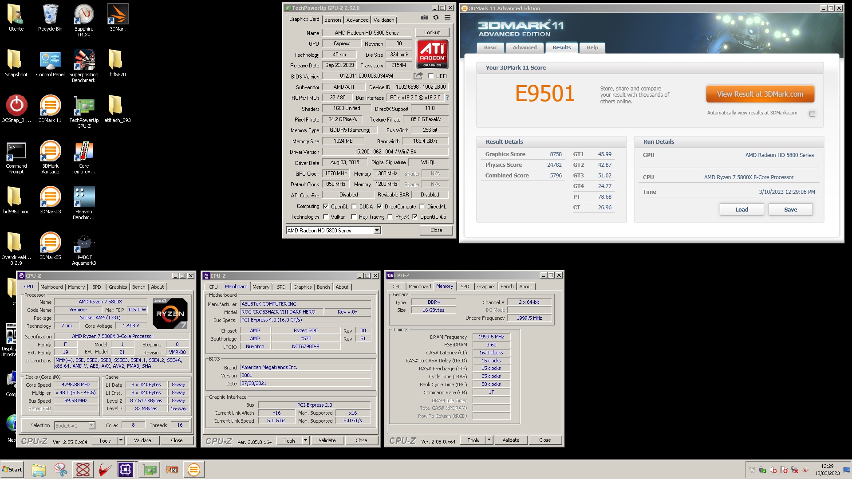Open Control Panel desktop icon

(x=50, y=63)
